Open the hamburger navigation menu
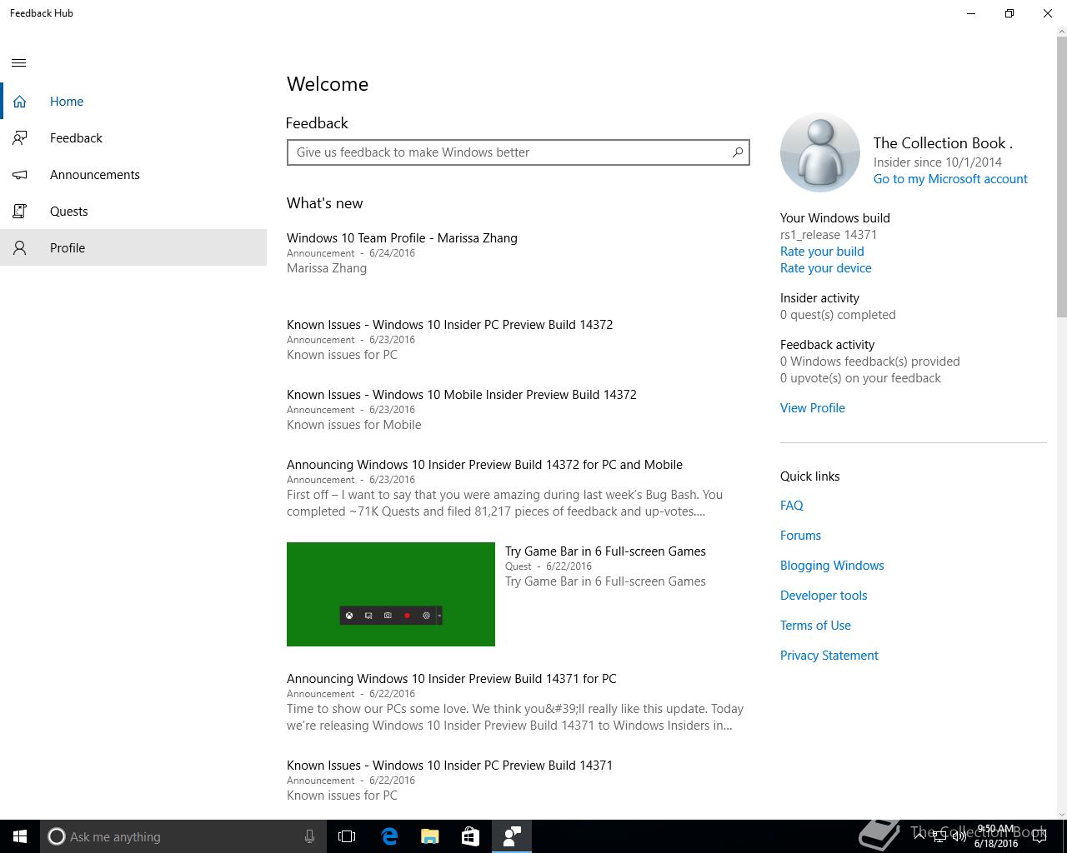Image resolution: width=1067 pixels, height=853 pixels. [x=19, y=62]
